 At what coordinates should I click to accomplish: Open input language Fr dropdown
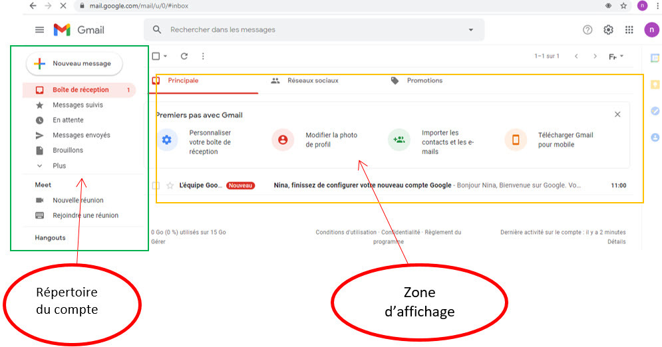pyautogui.click(x=616, y=57)
